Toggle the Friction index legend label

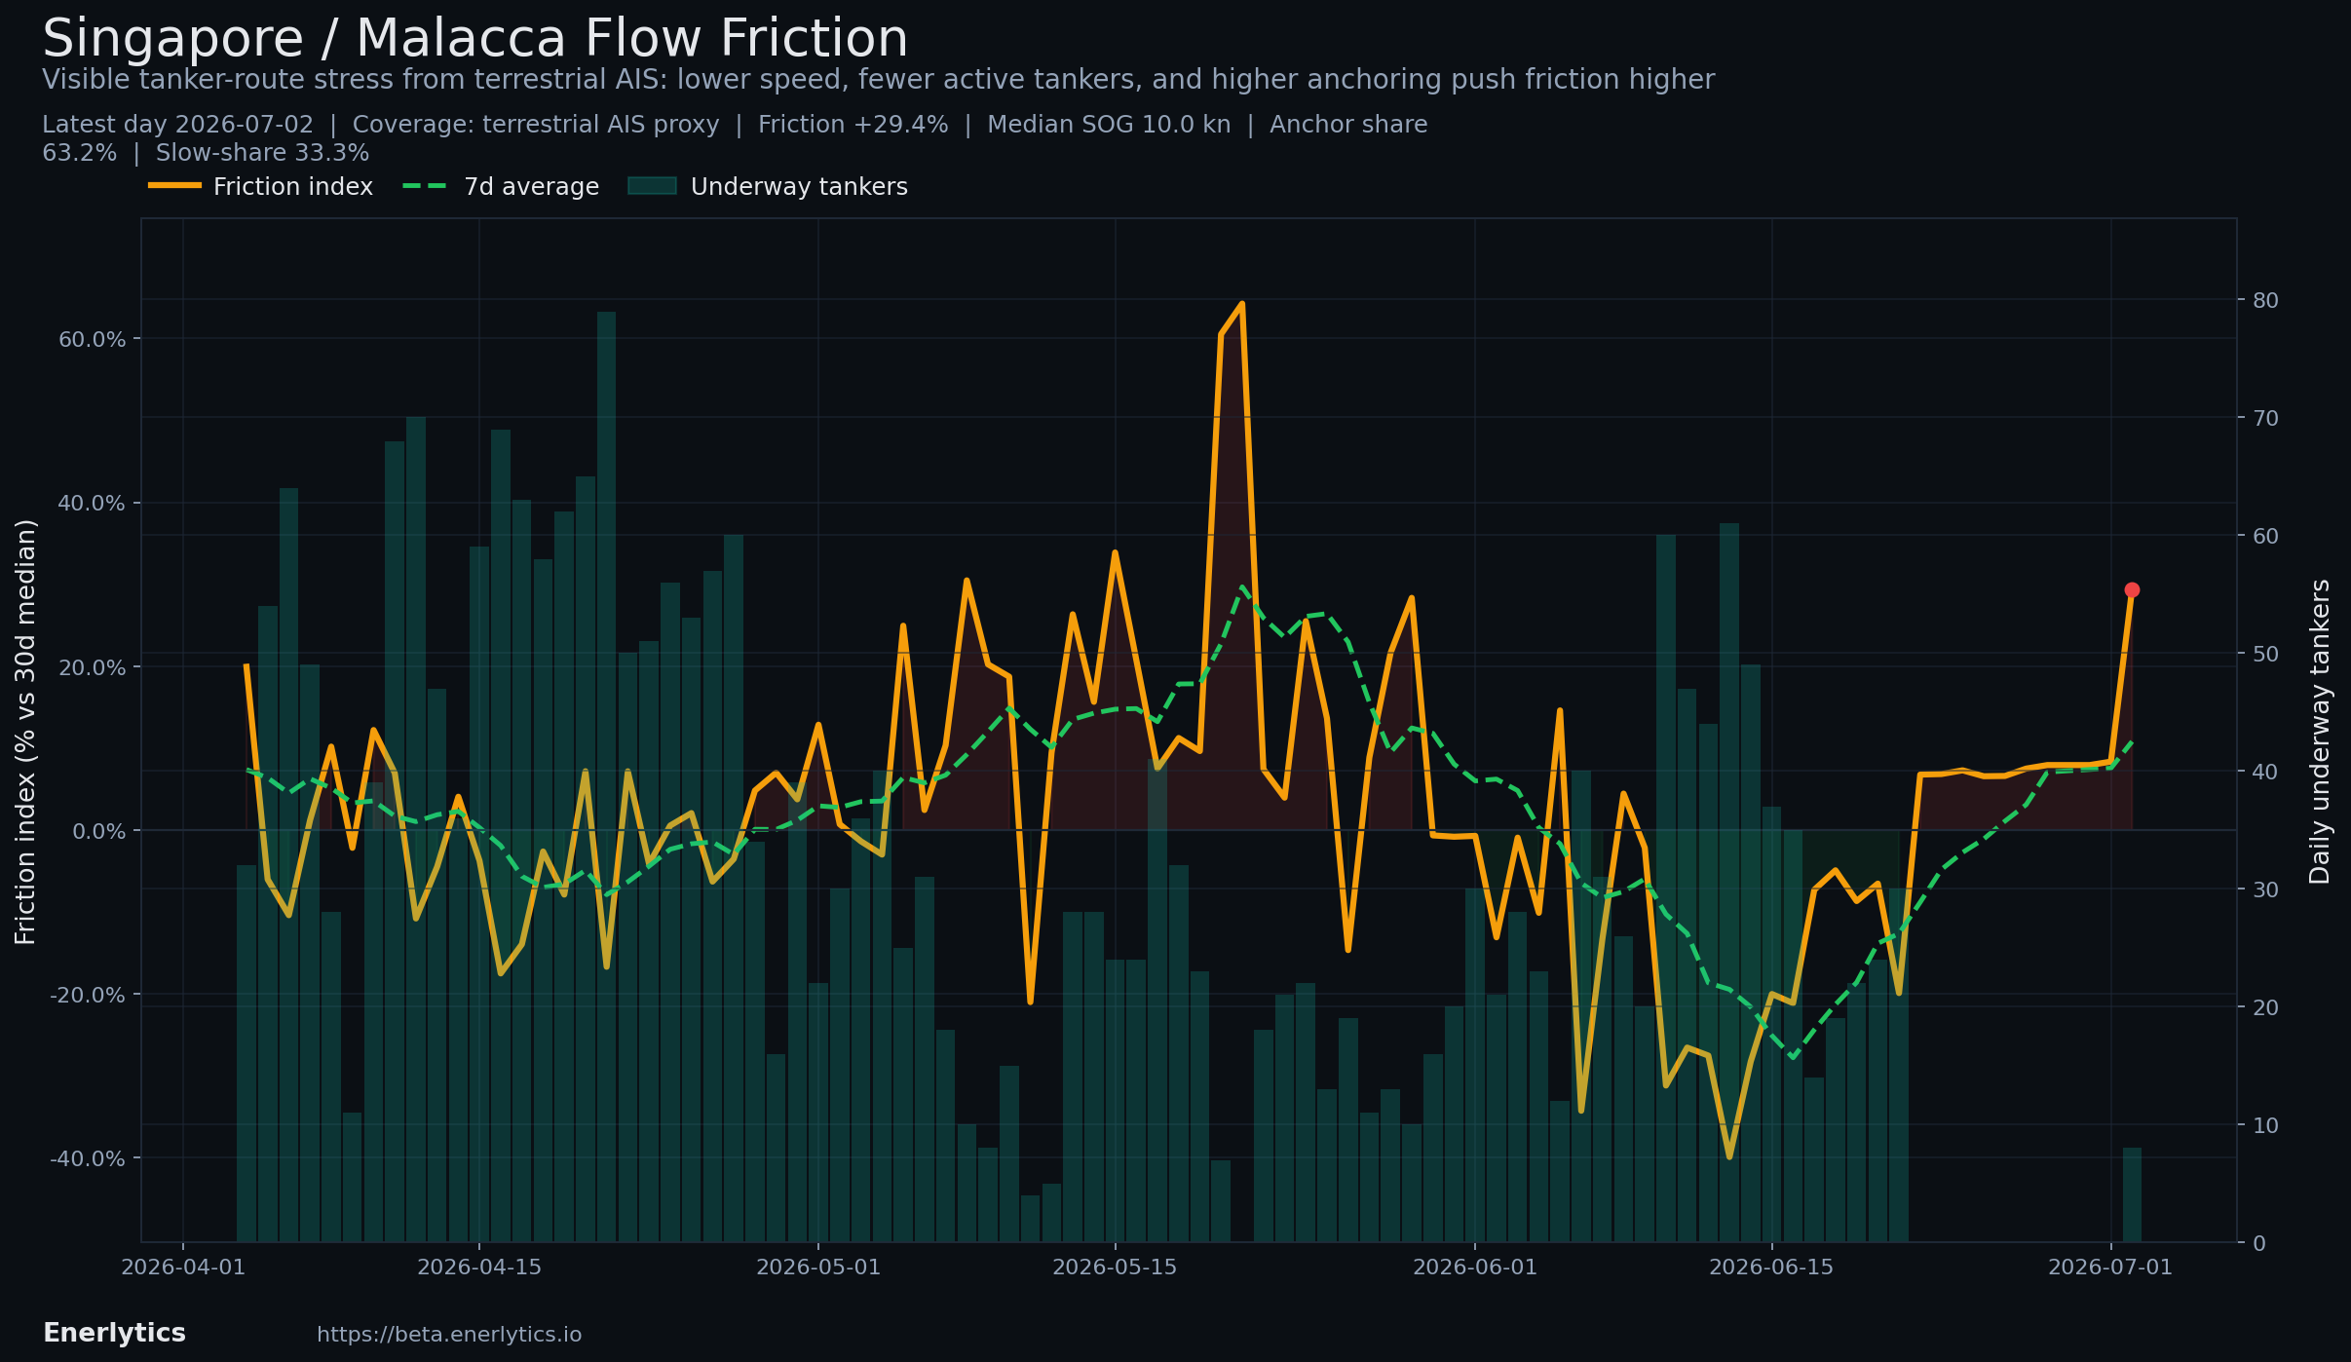point(293,187)
